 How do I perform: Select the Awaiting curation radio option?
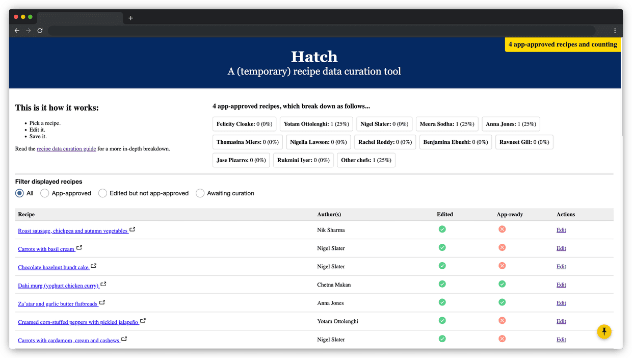(x=200, y=193)
